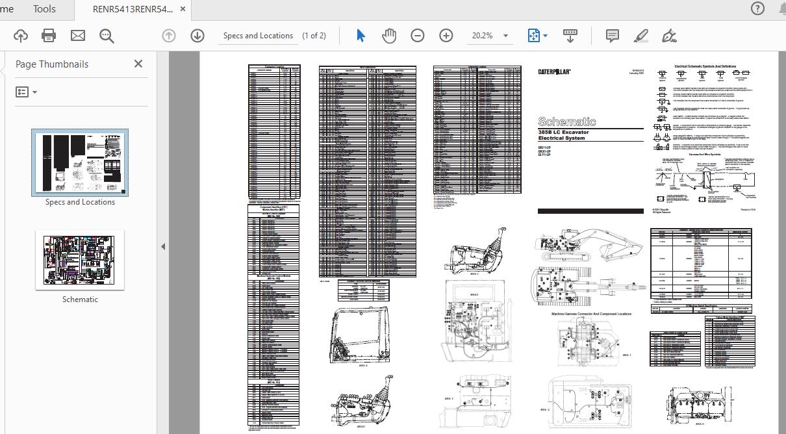786x434 pixels.
Task: Click the scrolling mode keyboard-arrow icon
Action: coord(570,36)
